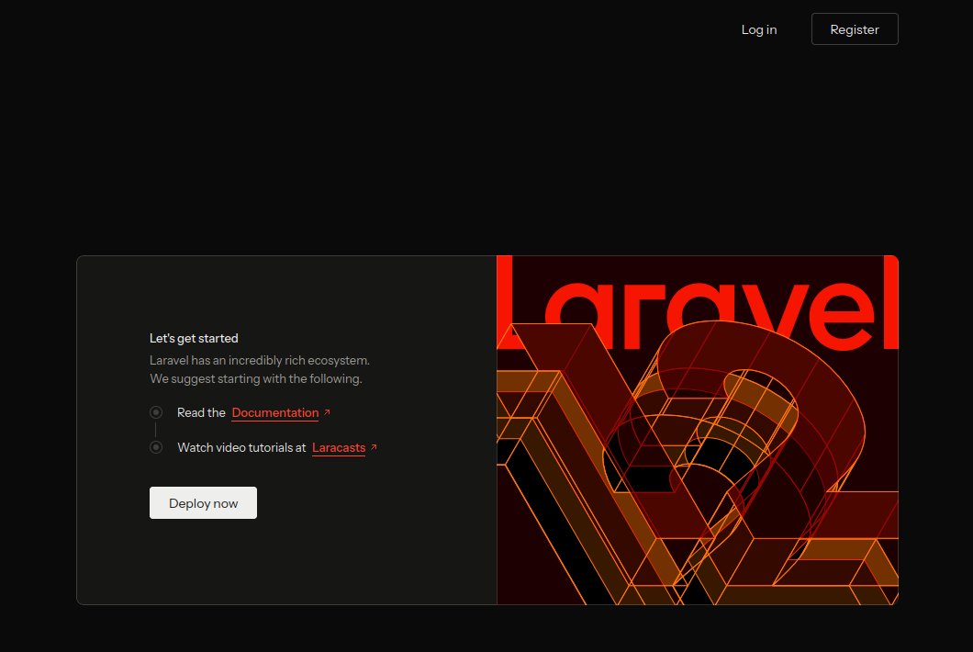Open the Documentation link
Image resolution: width=973 pixels, height=652 pixels.
point(274,413)
